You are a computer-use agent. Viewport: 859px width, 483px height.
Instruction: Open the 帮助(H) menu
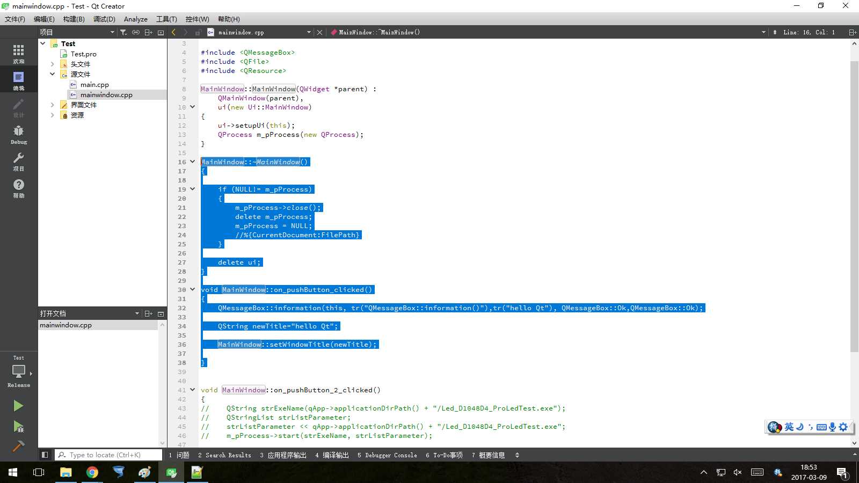click(229, 19)
